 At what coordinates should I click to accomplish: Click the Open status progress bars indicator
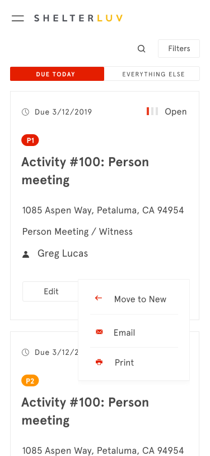pyautogui.click(x=152, y=111)
